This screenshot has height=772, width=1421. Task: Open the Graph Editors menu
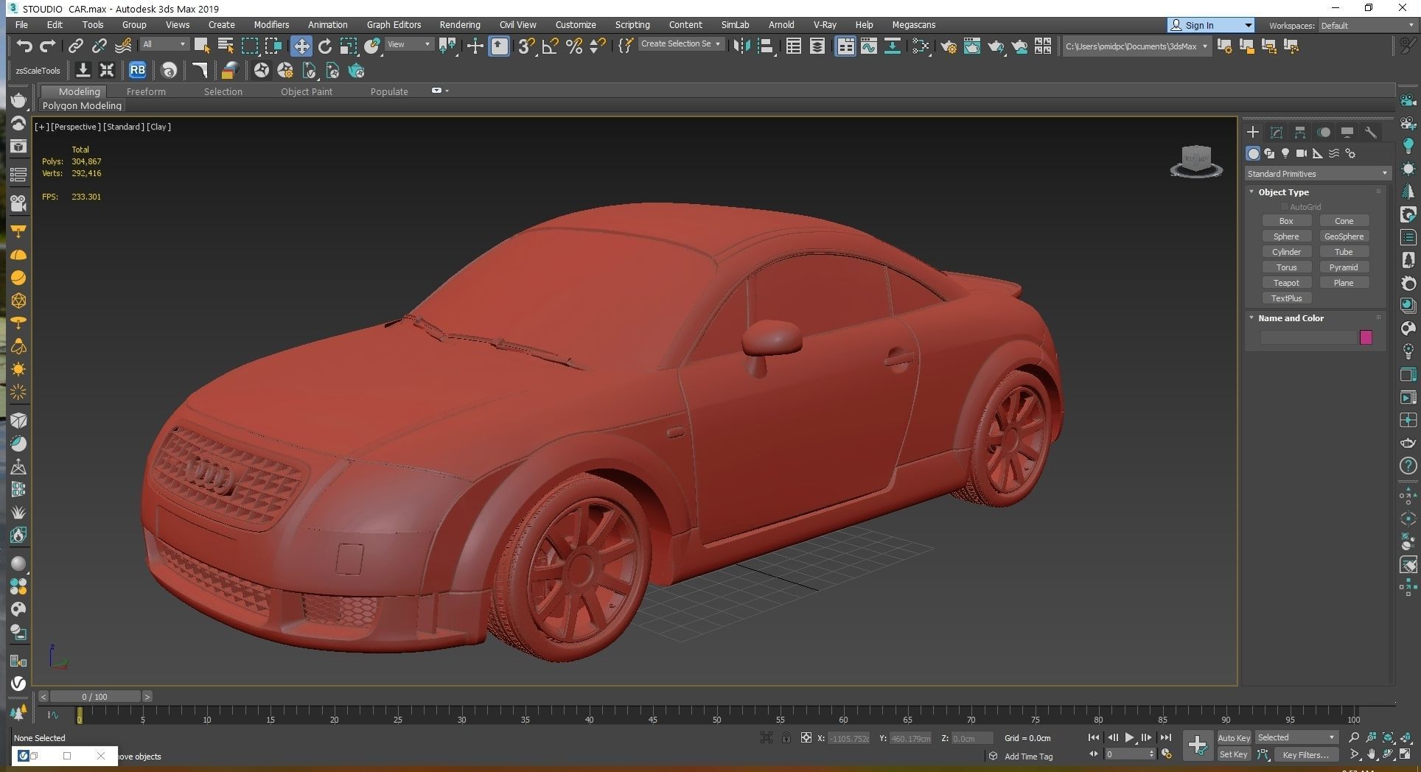[x=394, y=24]
